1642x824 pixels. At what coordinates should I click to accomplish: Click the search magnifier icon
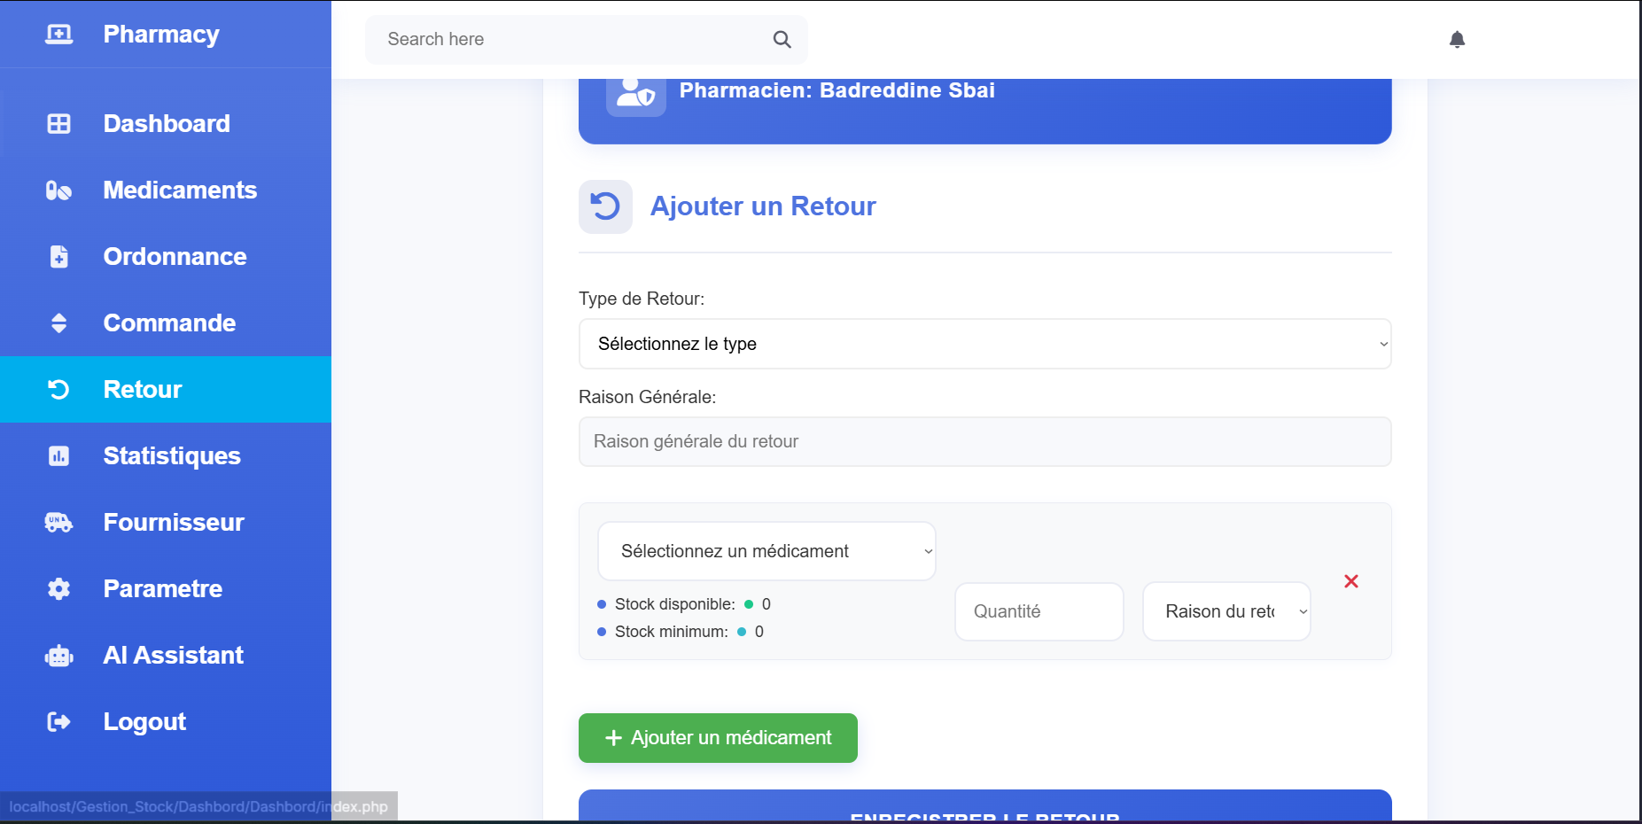pos(782,39)
